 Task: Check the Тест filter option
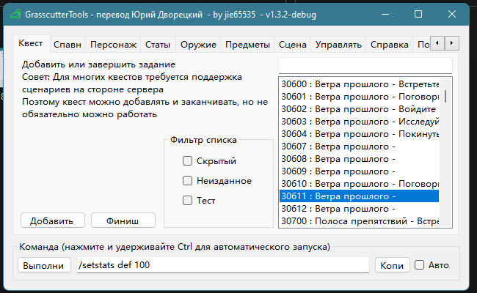[188, 201]
